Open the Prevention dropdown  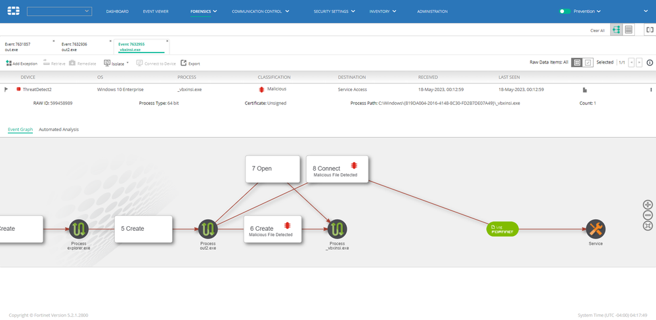click(x=587, y=11)
